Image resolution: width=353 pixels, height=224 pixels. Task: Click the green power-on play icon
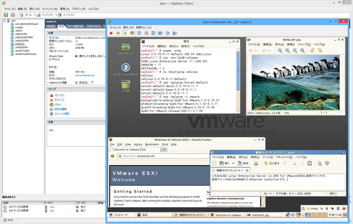(125, 33)
